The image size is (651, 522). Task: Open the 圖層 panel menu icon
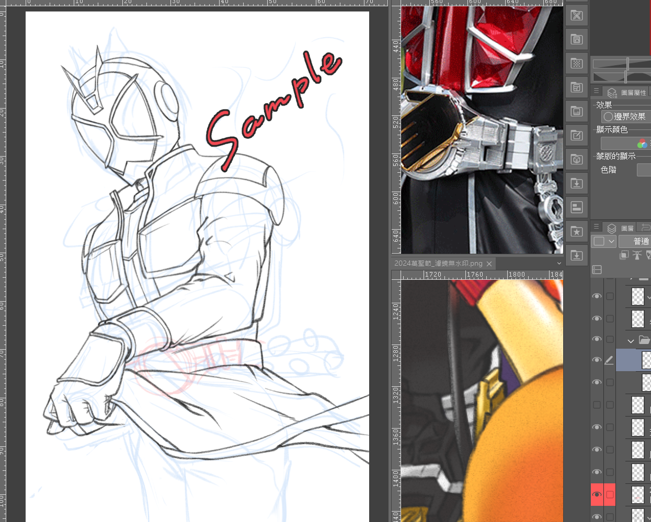[596, 227]
